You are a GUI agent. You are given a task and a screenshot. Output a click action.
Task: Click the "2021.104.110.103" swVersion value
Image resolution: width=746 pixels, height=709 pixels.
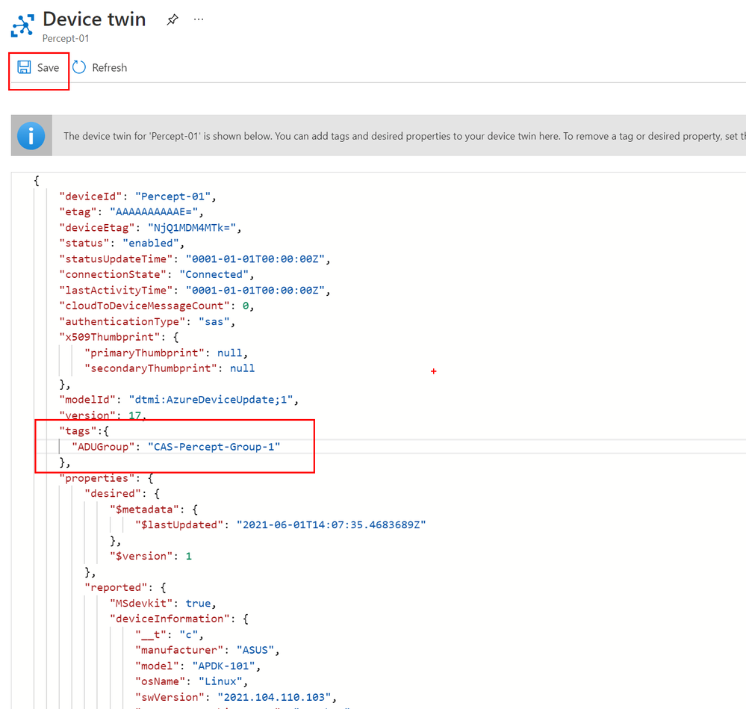(x=274, y=697)
